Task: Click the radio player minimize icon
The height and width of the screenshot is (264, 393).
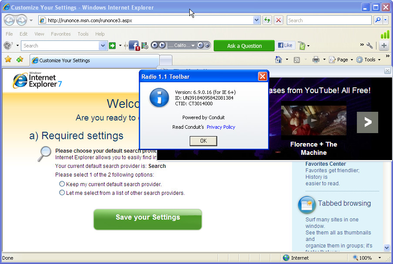Action: click(x=207, y=45)
